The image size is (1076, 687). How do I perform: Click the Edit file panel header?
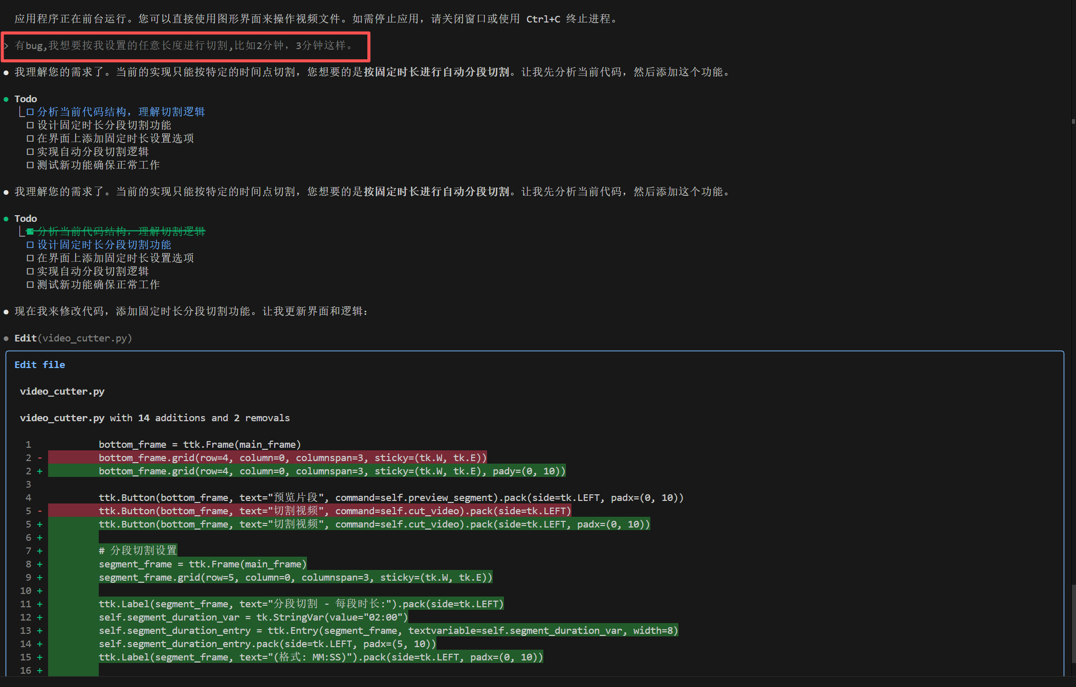pos(39,364)
